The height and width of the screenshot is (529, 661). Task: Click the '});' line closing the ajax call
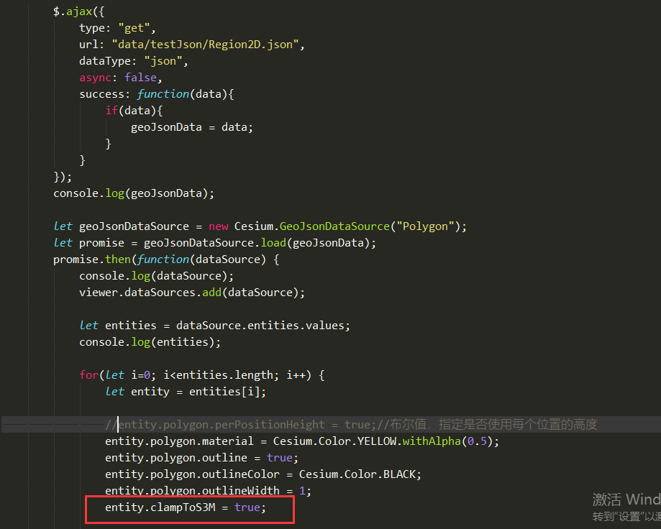coord(63,177)
